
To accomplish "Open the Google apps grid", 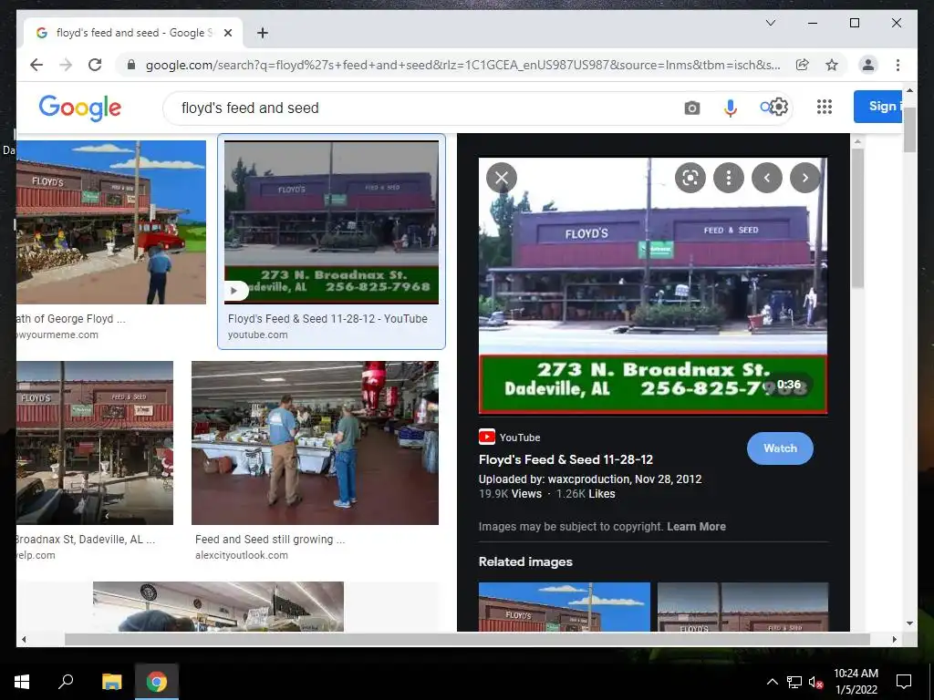I will click(824, 107).
